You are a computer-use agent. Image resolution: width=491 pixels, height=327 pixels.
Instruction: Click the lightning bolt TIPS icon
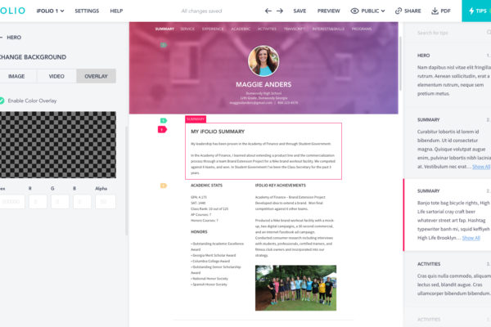(x=471, y=11)
